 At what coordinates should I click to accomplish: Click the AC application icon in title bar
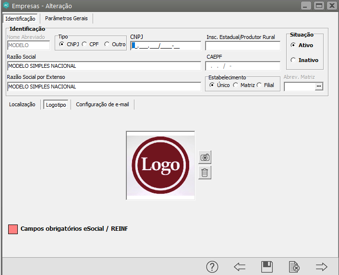[6, 6]
